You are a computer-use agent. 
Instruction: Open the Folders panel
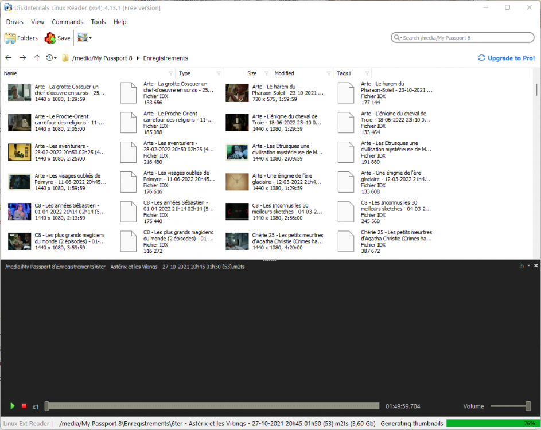(x=21, y=38)
